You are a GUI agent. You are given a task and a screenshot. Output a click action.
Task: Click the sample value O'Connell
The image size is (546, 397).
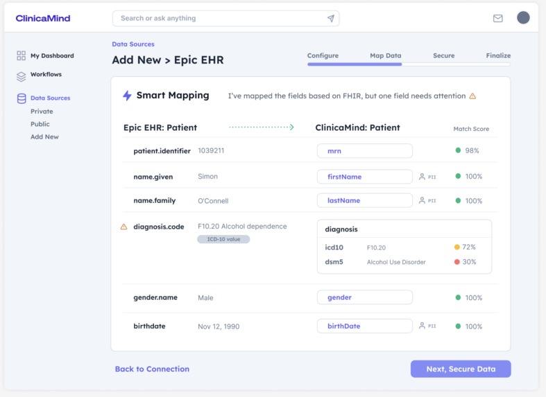pyautogui.click(x=213, y=201)
